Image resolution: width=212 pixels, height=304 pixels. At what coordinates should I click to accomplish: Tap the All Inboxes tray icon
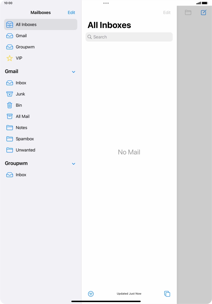(x=9, y=24)
